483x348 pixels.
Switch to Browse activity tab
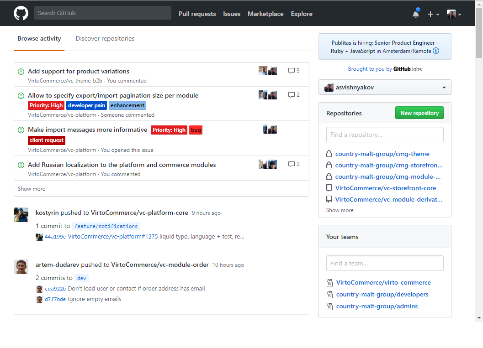39,39
